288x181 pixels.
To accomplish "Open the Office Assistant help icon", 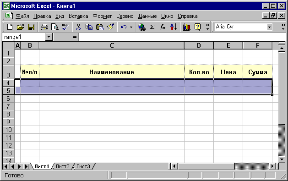I will [x=197, y=27].
